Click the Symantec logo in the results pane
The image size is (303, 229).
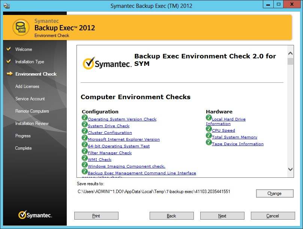click(106, 63)
